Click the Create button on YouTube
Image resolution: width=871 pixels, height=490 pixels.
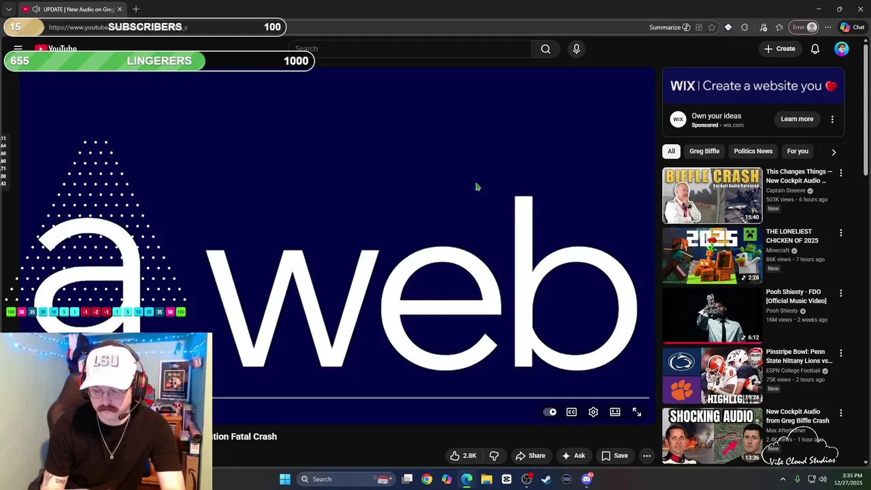click(x=779, y=49)
